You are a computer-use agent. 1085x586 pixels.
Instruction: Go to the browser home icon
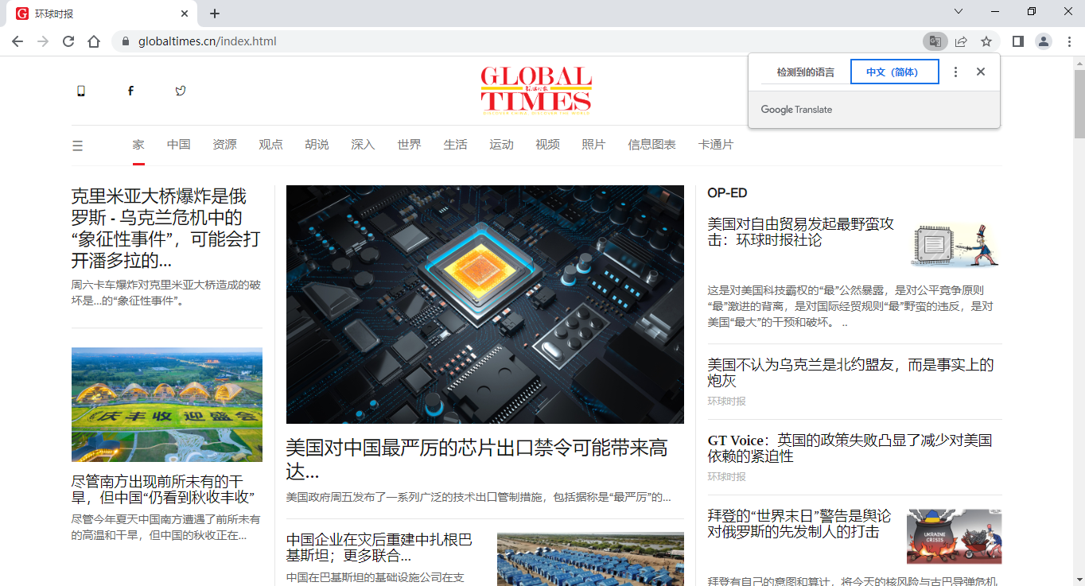(x=94, y=41)
